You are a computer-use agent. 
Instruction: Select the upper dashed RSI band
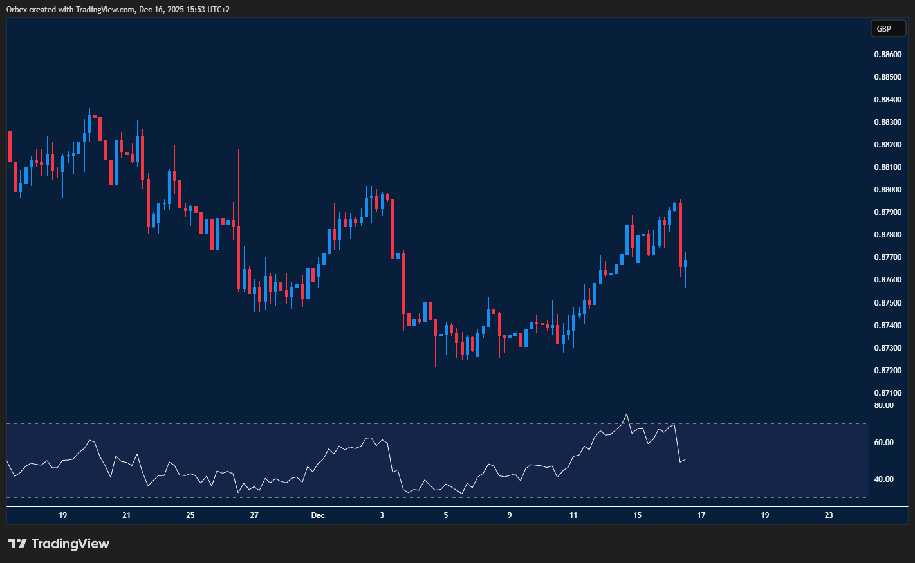click(386, 424)
